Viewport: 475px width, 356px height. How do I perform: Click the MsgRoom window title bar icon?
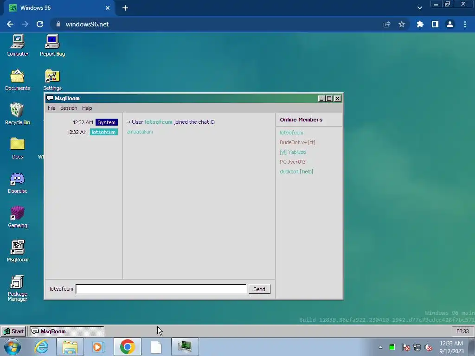[50, 98]
